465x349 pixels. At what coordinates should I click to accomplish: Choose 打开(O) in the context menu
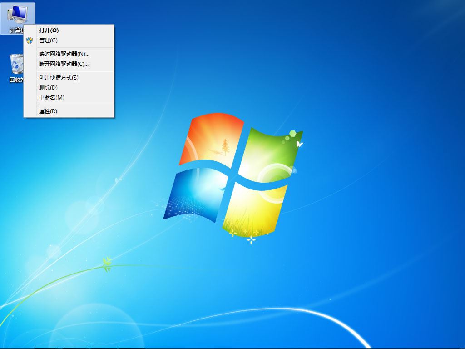[x=69, y=30]
